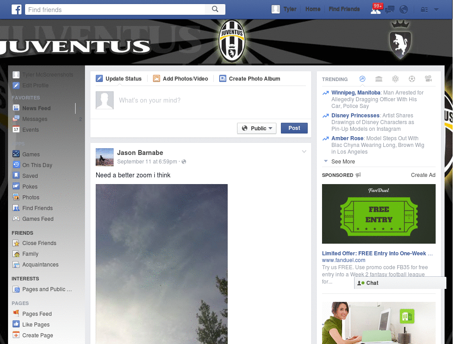
Task: Show science and technology trends icon
Action: [395, 79]
